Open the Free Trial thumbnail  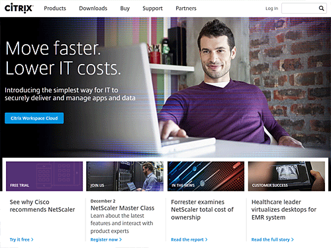[x=44, y=176]
